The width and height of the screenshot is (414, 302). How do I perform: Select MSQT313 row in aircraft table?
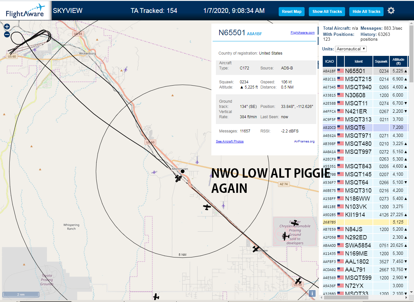coord(365,120)
